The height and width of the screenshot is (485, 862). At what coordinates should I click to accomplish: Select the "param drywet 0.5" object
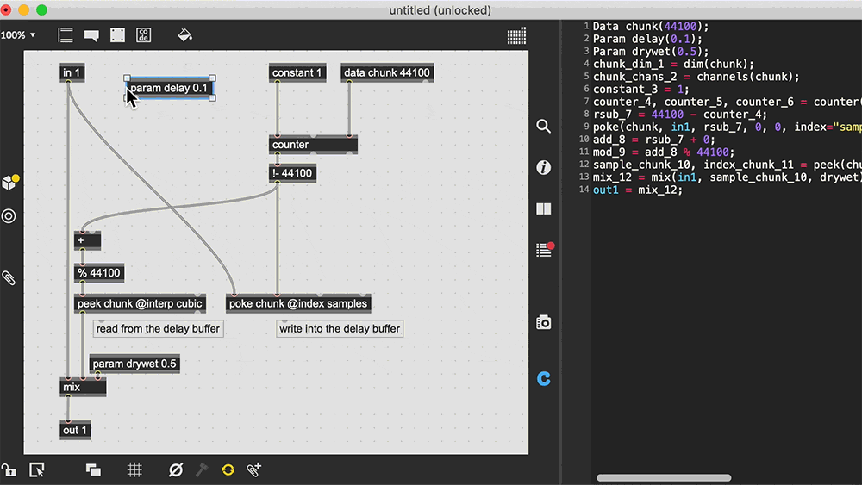pyautogui.click(x=134, y=364)
